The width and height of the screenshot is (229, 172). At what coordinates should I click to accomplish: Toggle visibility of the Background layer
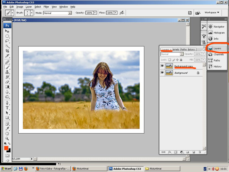point(162,73)
